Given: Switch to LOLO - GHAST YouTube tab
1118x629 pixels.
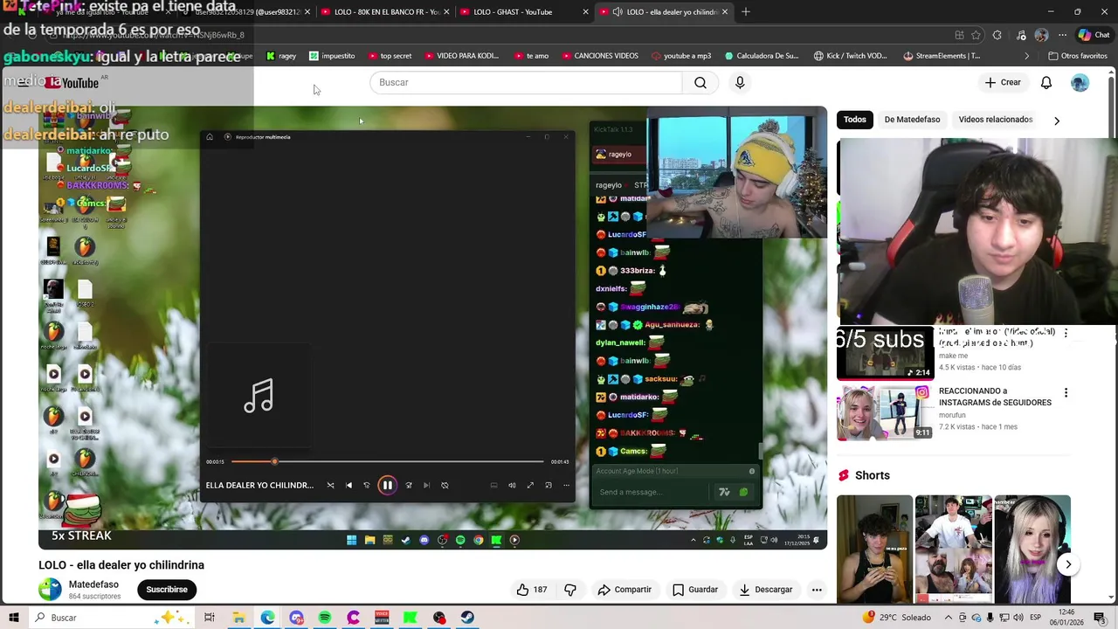Looking at the screenshot, I should pos(514,12).
